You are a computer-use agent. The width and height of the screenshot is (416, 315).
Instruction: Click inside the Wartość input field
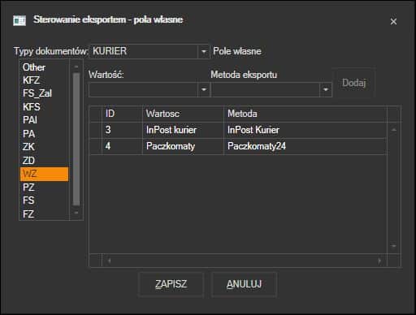pos(143,89)
